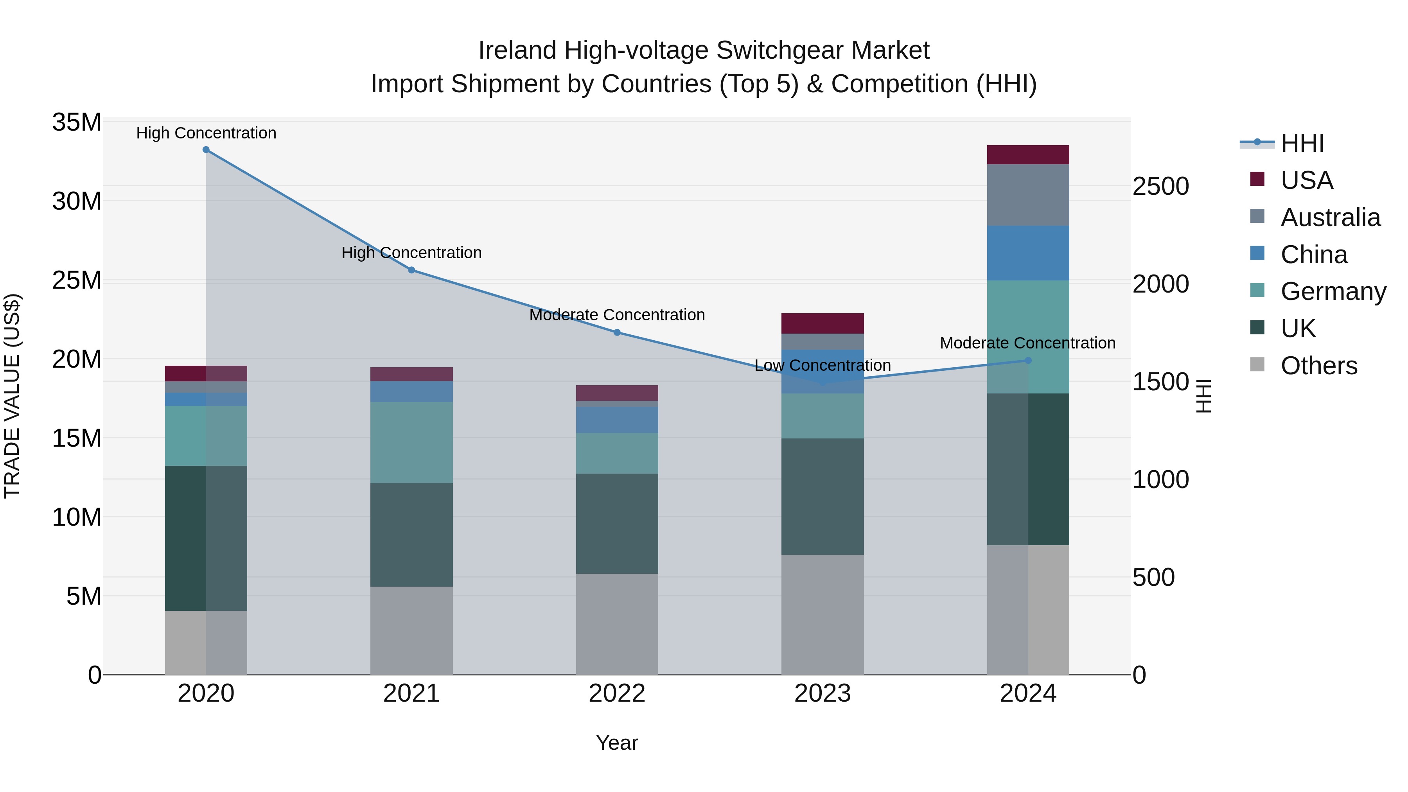Toggle the Others legend entry
This screenshot has width=1408, height=792.
tap(1304, 366)
